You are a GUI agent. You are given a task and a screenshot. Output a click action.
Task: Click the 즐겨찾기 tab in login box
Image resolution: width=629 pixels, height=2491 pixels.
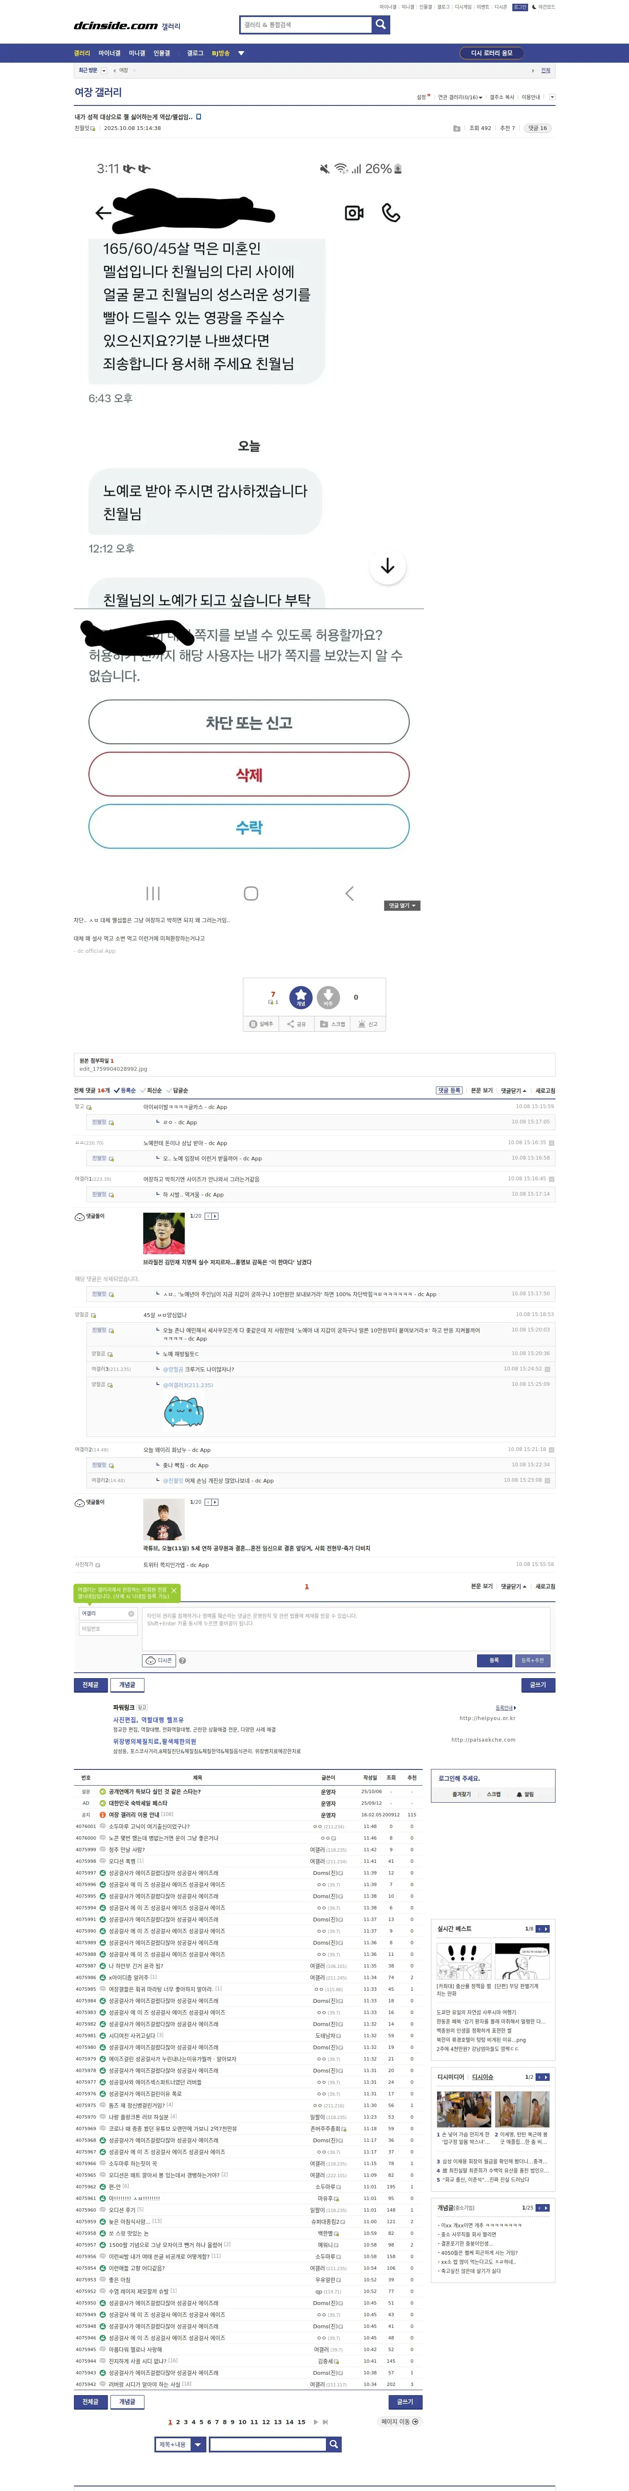tap(462, 1794)
